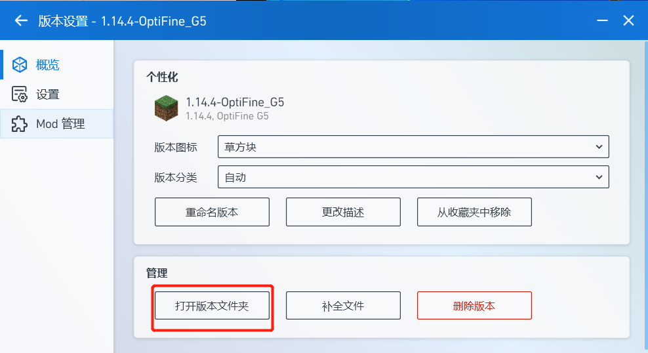Click the 补全文件 button

point(343,306)
